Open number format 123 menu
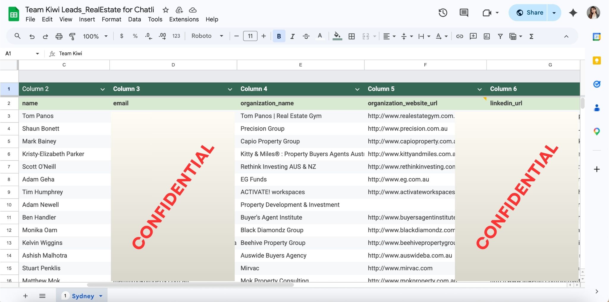Image resolution: width=609 pixels, height=302 pixels. click(176, 36)
